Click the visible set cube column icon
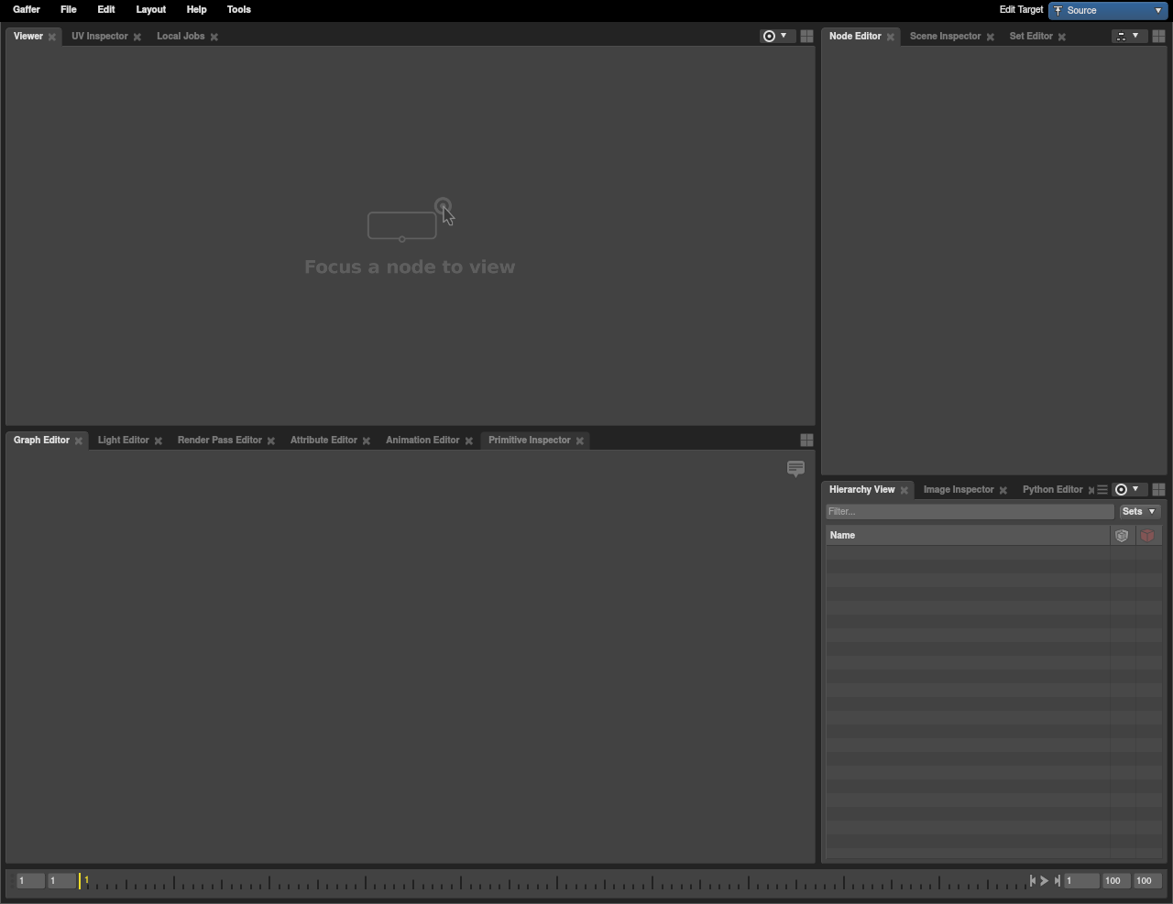Image resolution: width=1173 pixels, height=904 pixels. [x=1122, y=536]
